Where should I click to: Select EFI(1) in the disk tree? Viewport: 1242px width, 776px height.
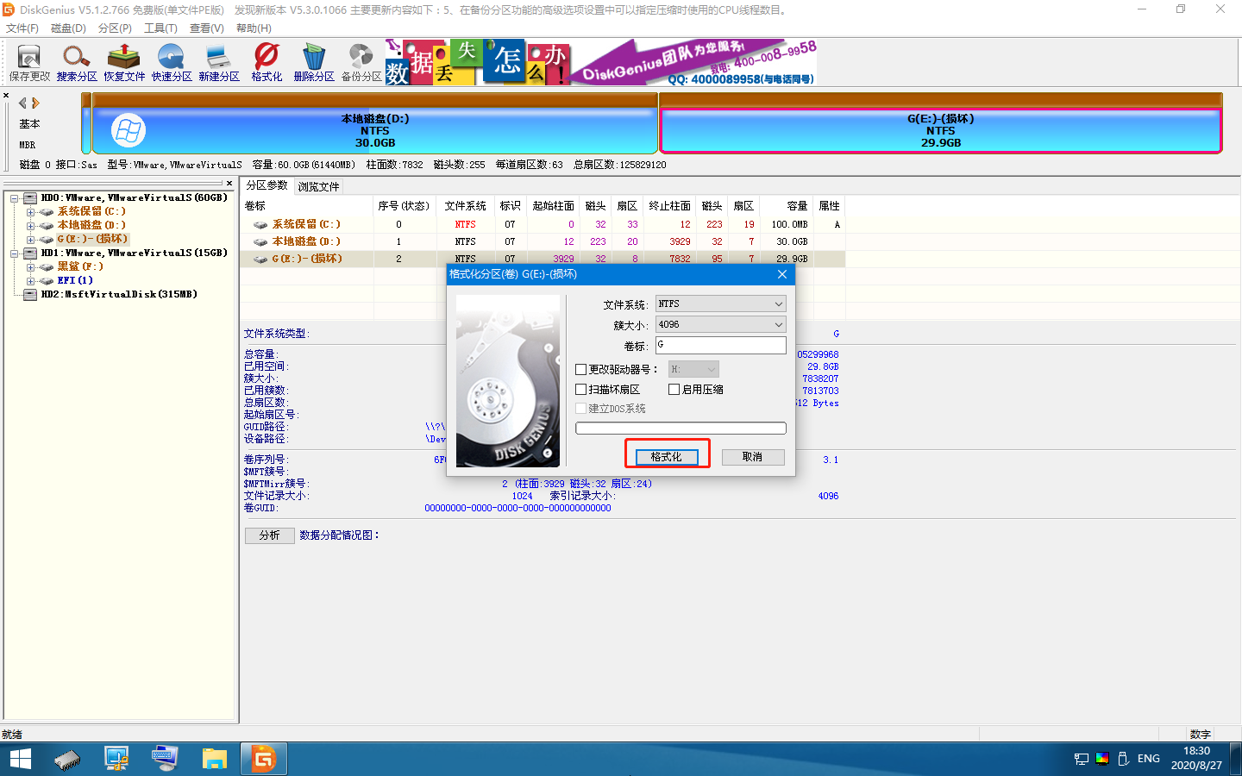click(75, 280)
